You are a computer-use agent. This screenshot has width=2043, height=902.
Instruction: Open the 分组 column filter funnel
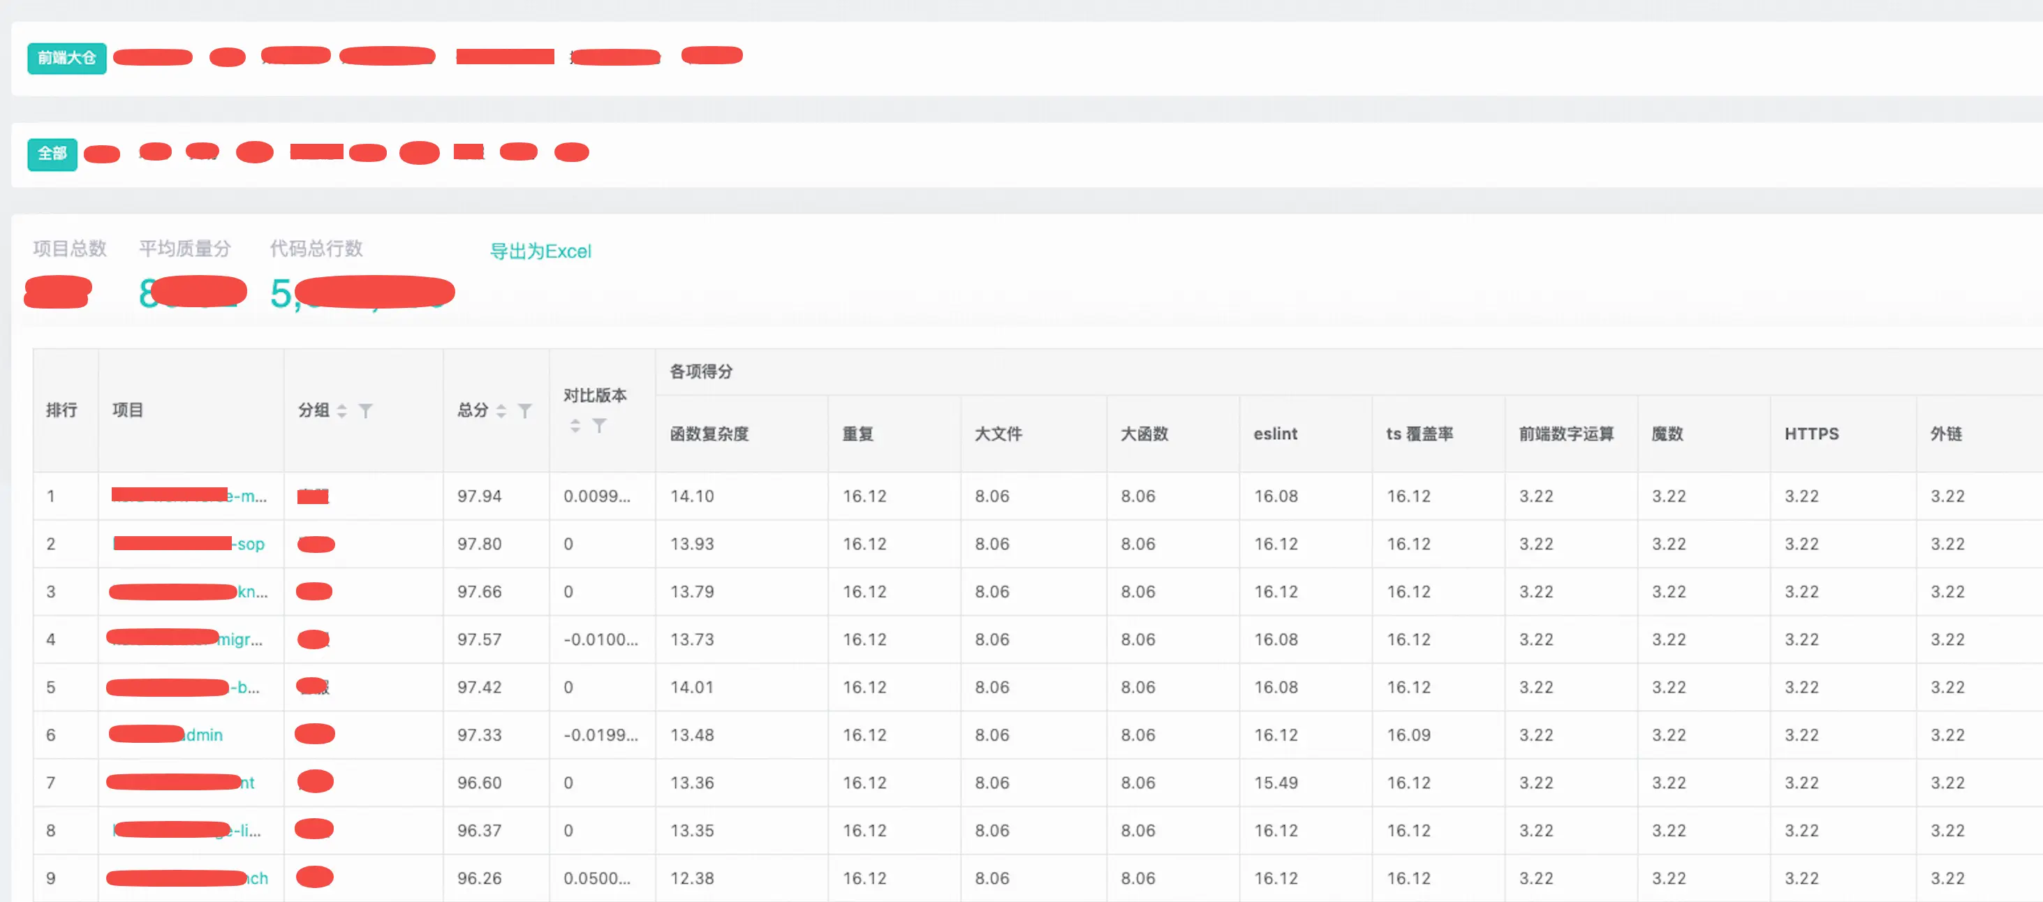coord(366,411)
